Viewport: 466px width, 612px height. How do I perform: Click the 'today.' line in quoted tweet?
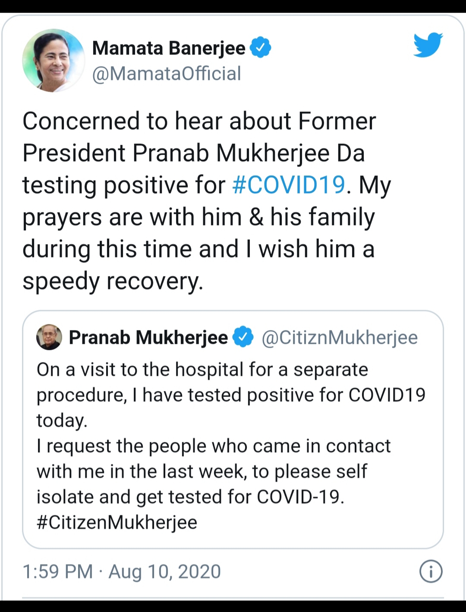coord(62,420)
